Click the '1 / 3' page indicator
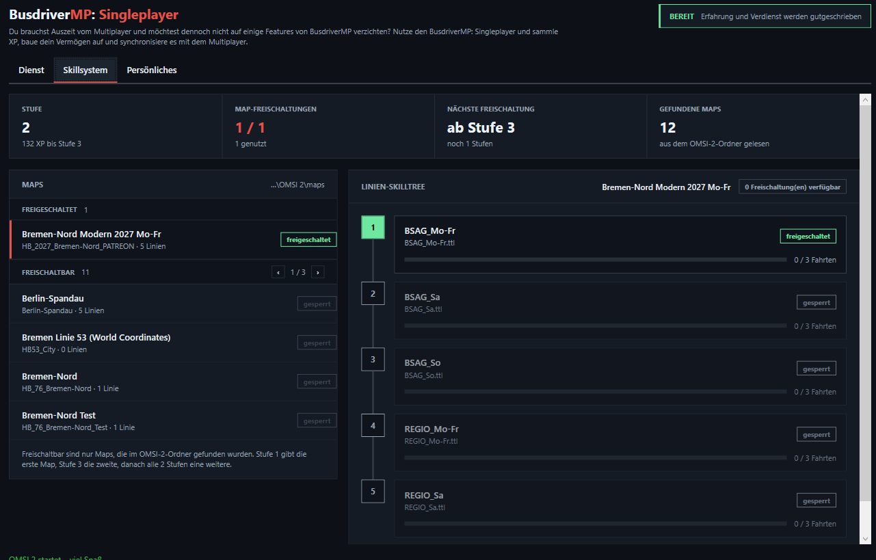This screenshot has width=876, height=560. 298,272
